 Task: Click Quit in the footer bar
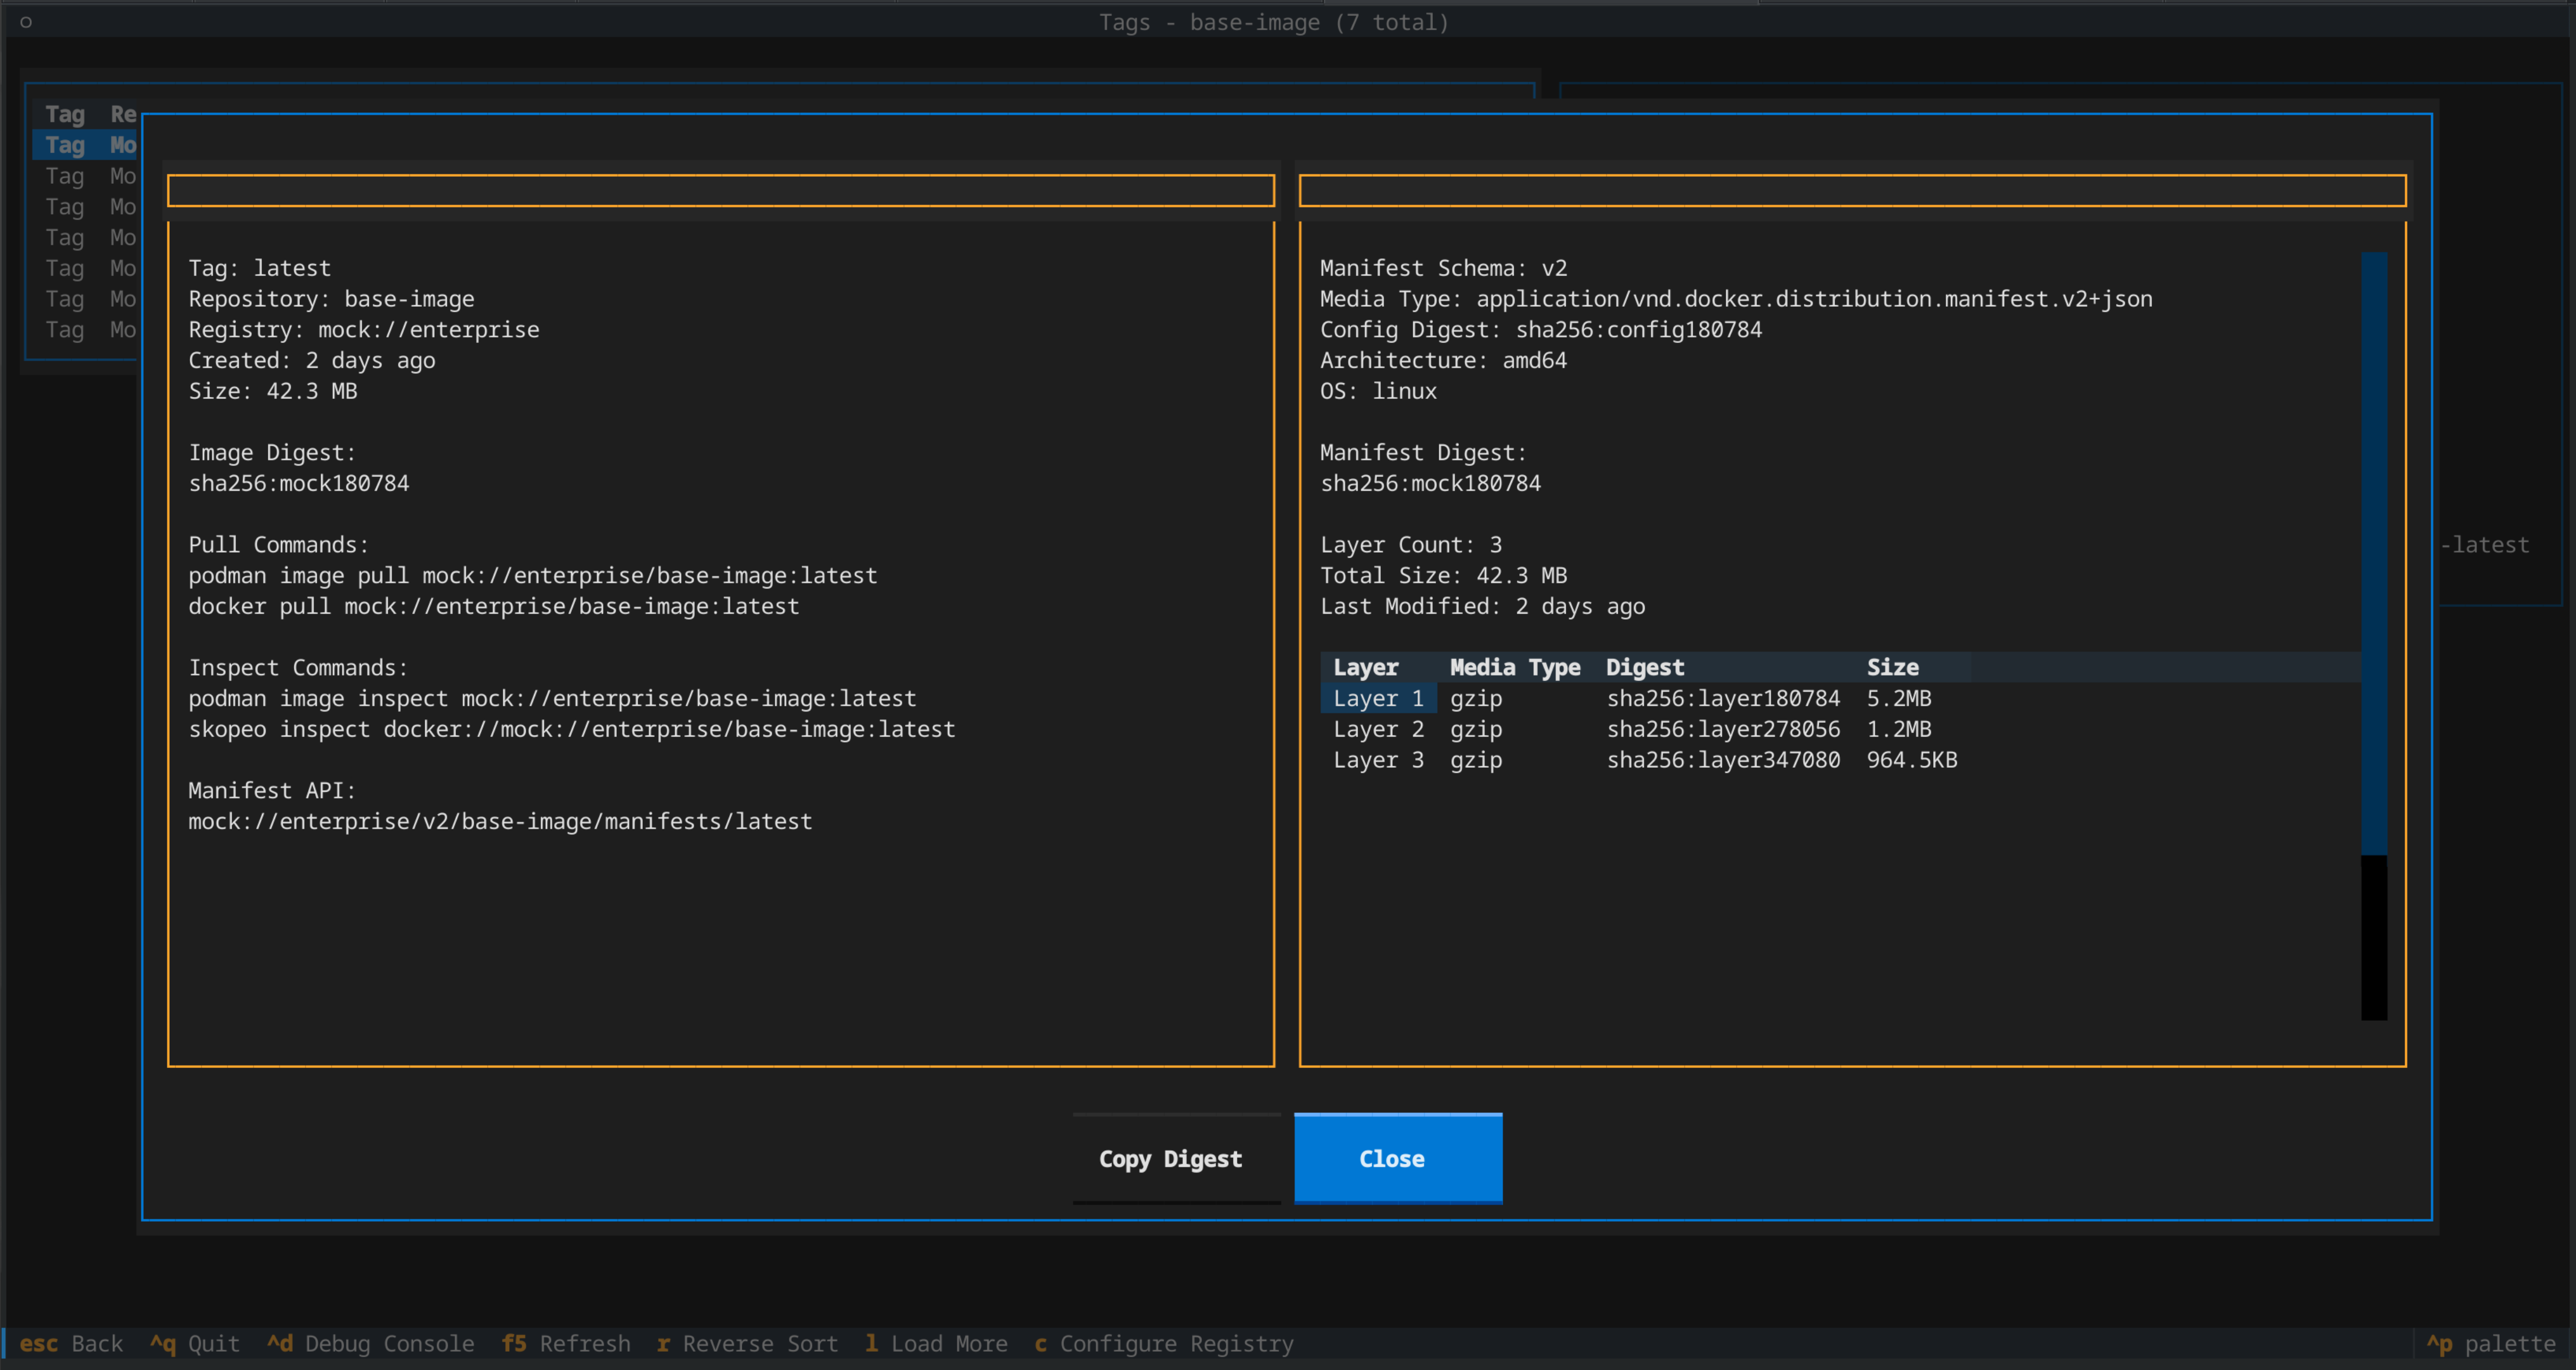pos(195,1343)
